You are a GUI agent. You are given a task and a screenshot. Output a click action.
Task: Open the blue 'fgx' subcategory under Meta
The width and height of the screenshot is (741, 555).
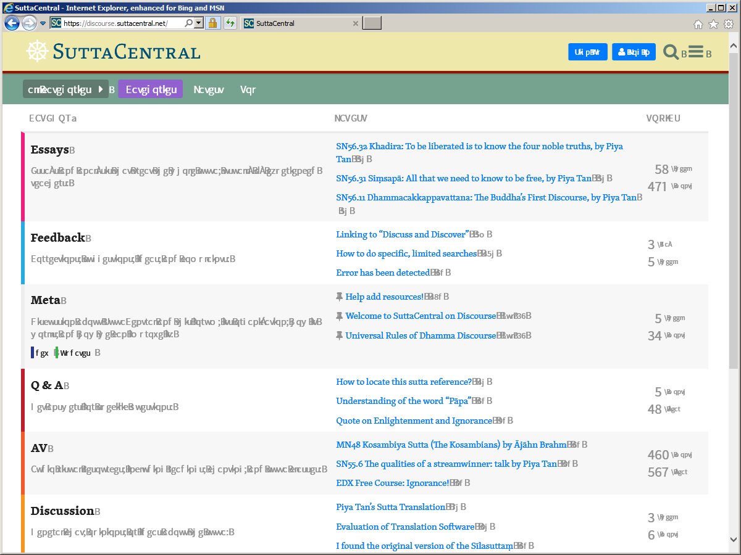click(40, 353)
